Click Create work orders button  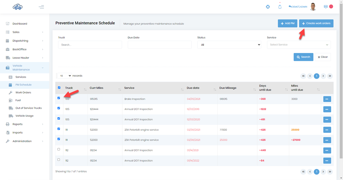coord(316,23)
